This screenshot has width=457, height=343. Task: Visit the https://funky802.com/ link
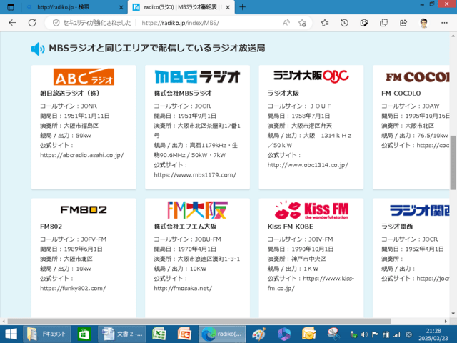pos(73,288)
